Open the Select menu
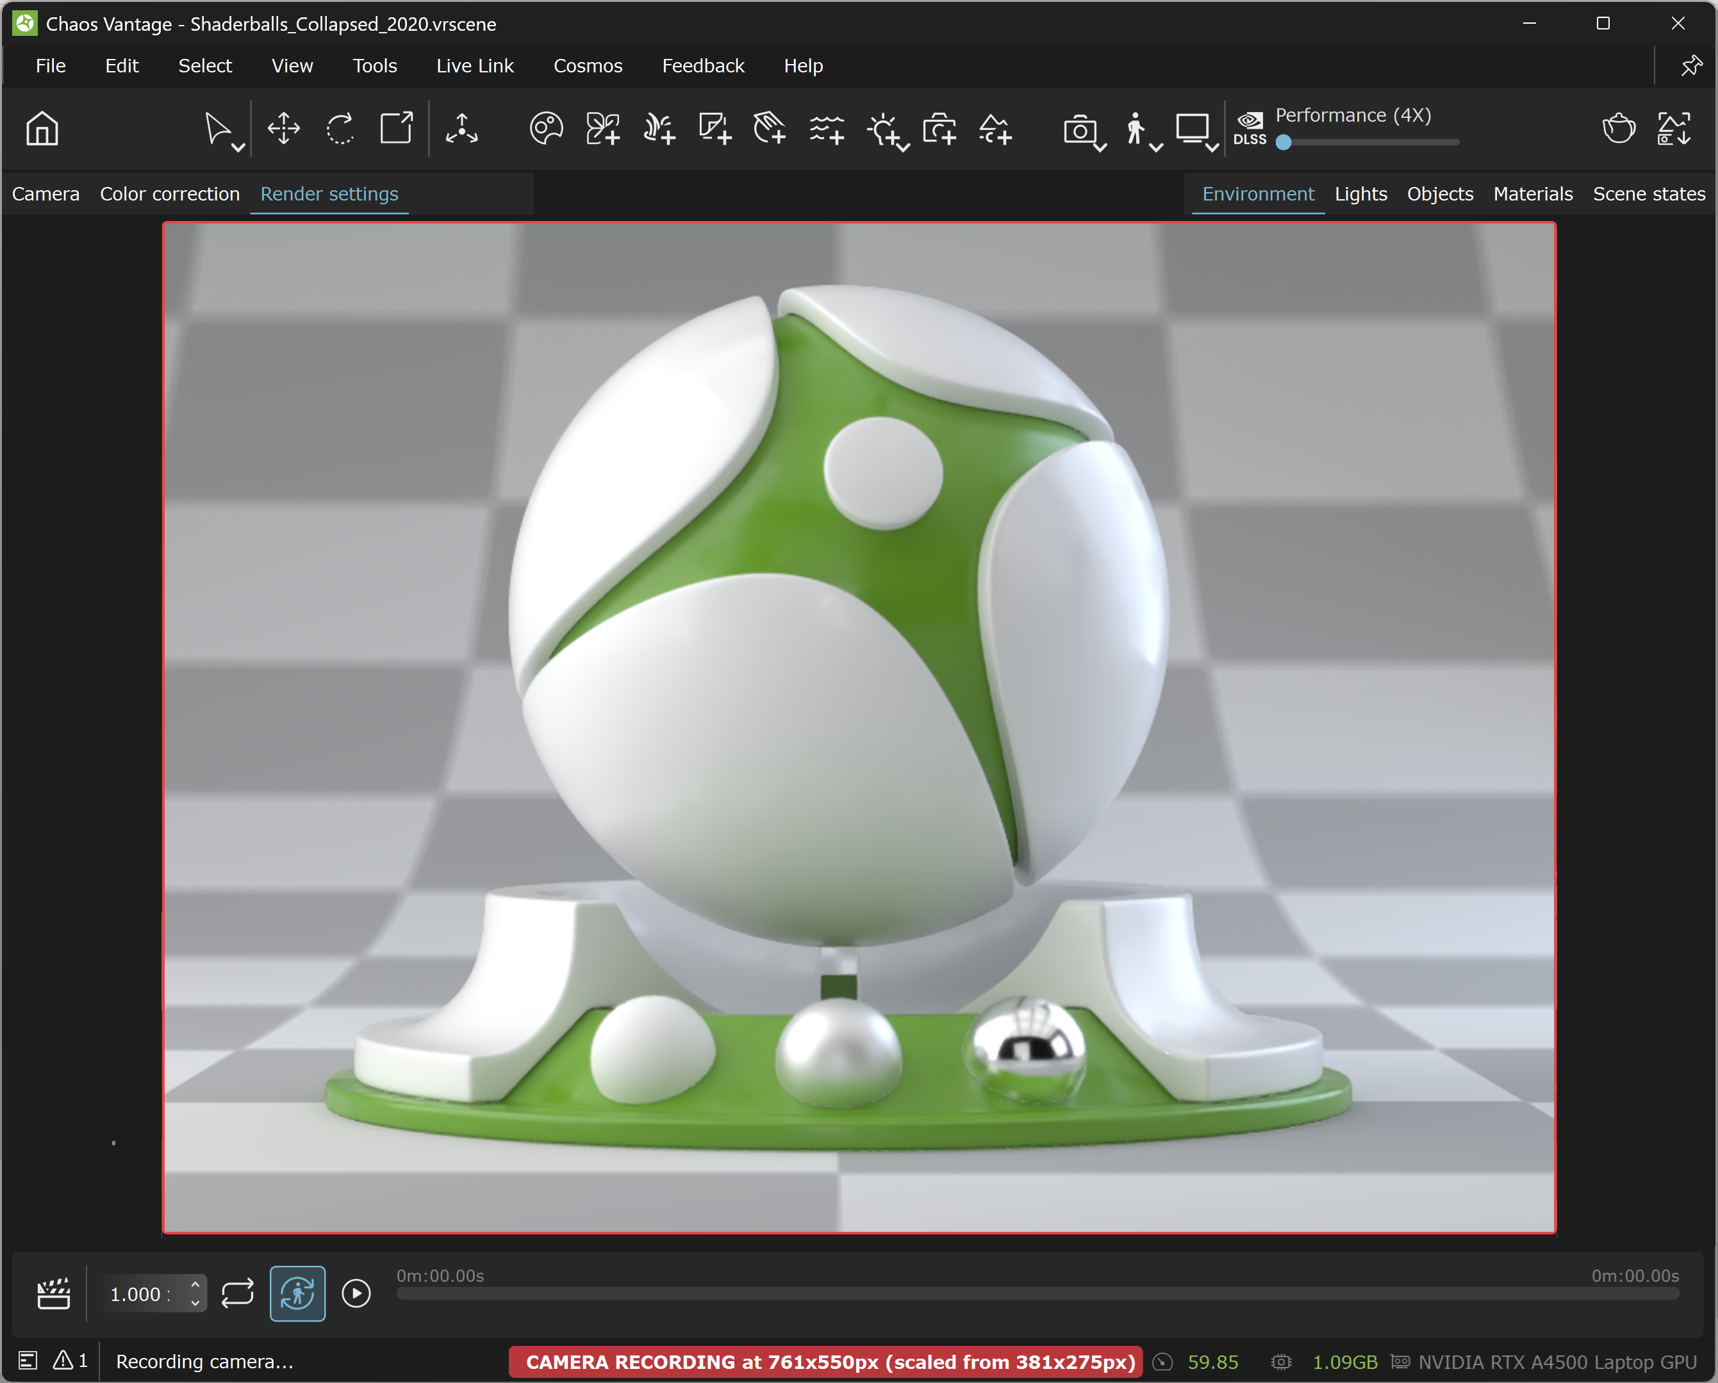The width and height of the screenshot is (1718, 1383). [x=205, y=65]
